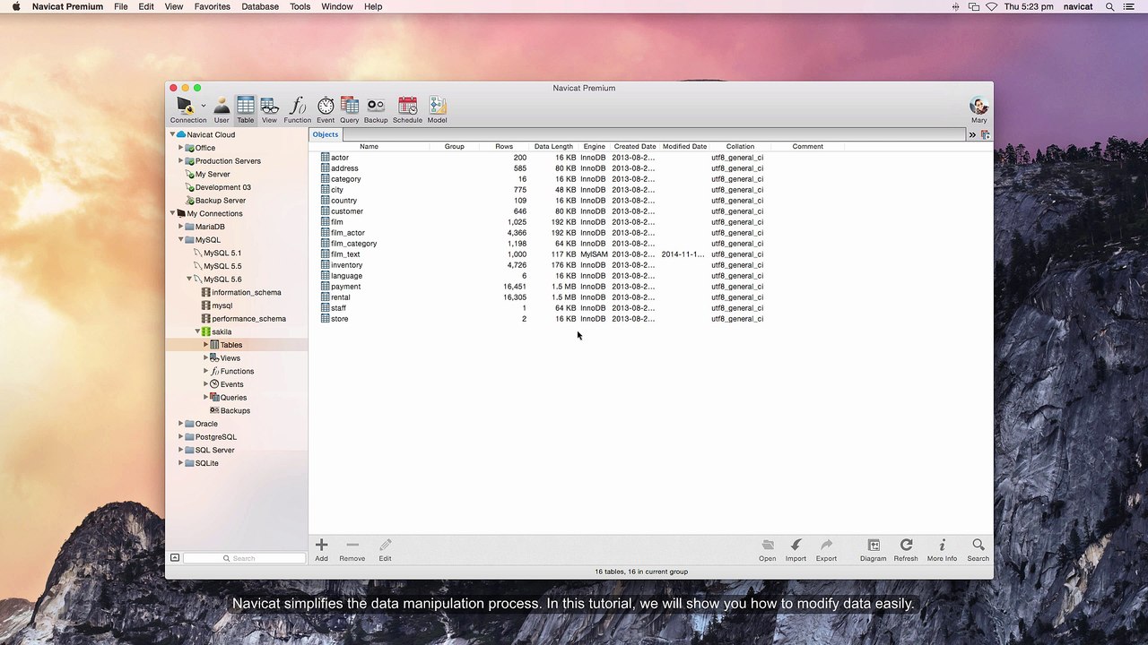
Task: Click the Search button in bottom bar
Action: click(978, 549)
